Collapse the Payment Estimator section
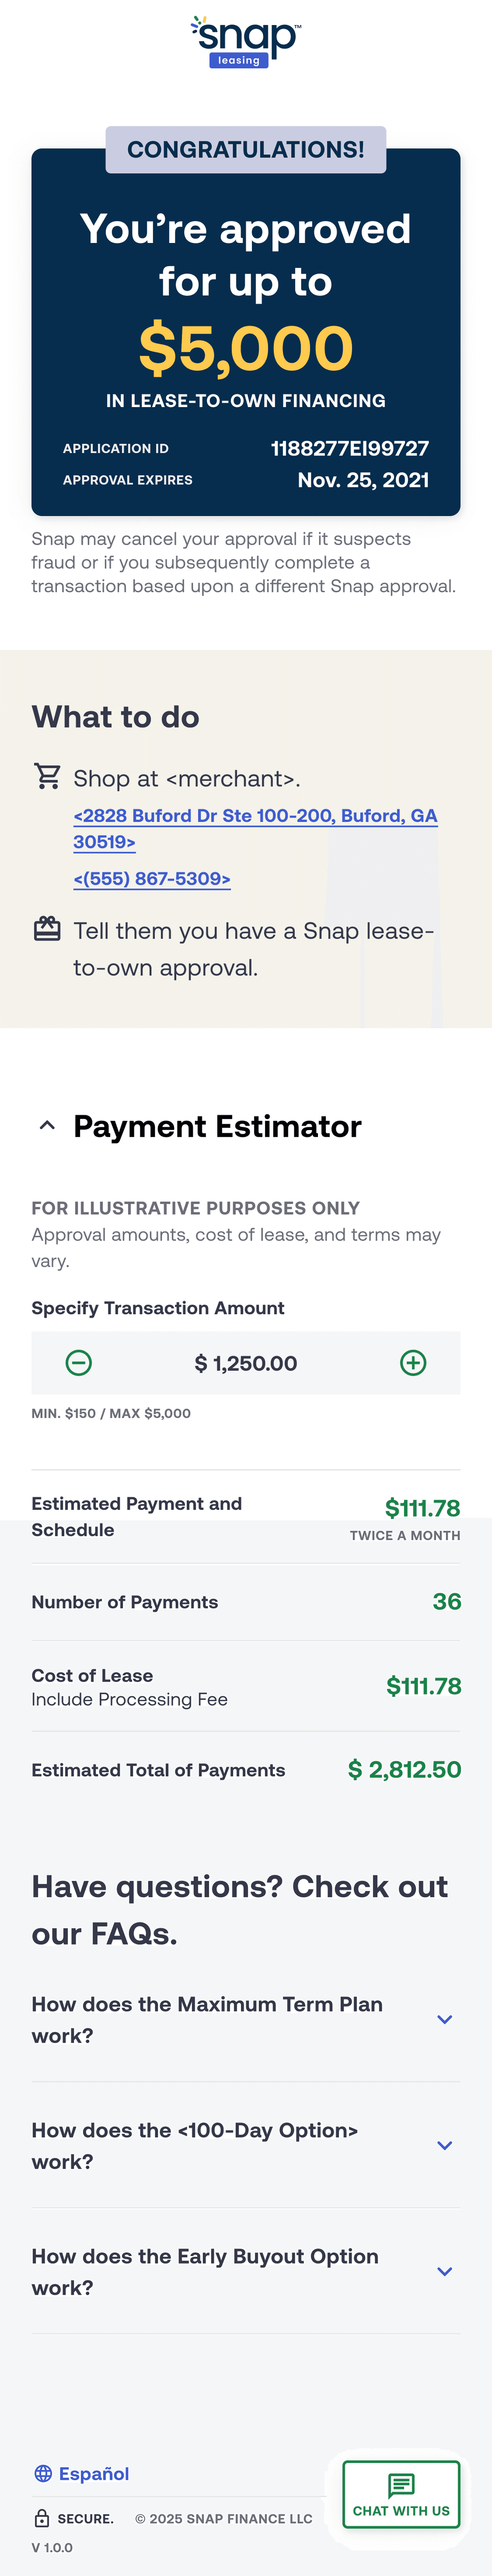This screenshot has width=492, height=2576. point(46,1125)
